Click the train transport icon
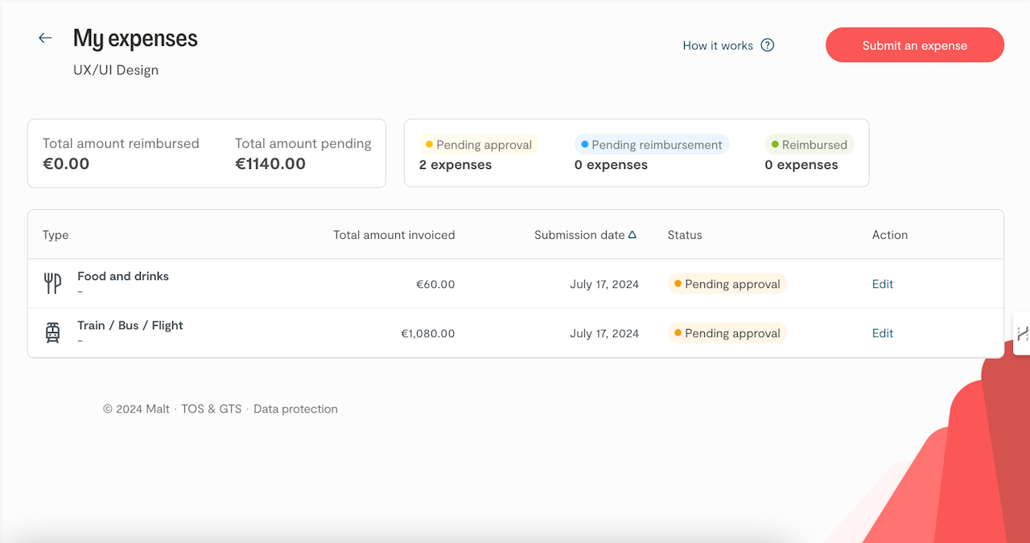Screen dimensions: 1030x543 (x=52, y=332)
